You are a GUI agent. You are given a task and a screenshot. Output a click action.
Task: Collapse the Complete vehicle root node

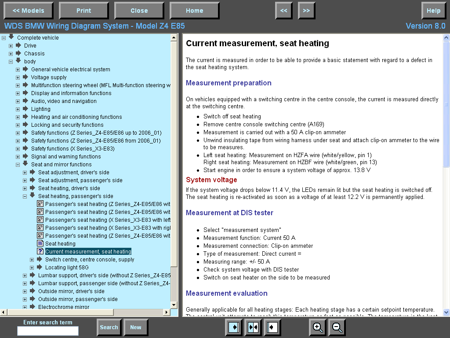(x=4, y=38)
